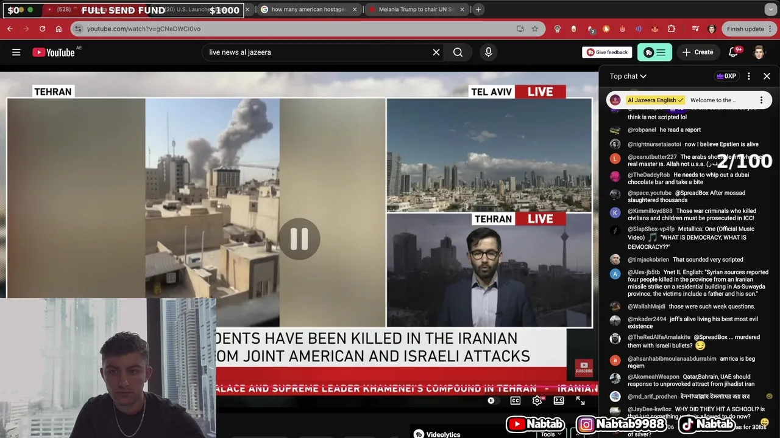Expand the Top chat dropdown
This screenshot has height=438, width=780.
628,76
